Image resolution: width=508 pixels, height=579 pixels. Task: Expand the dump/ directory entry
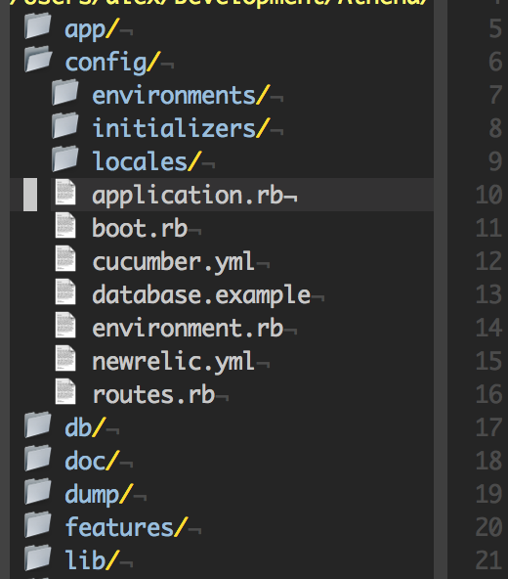point(99,495)
